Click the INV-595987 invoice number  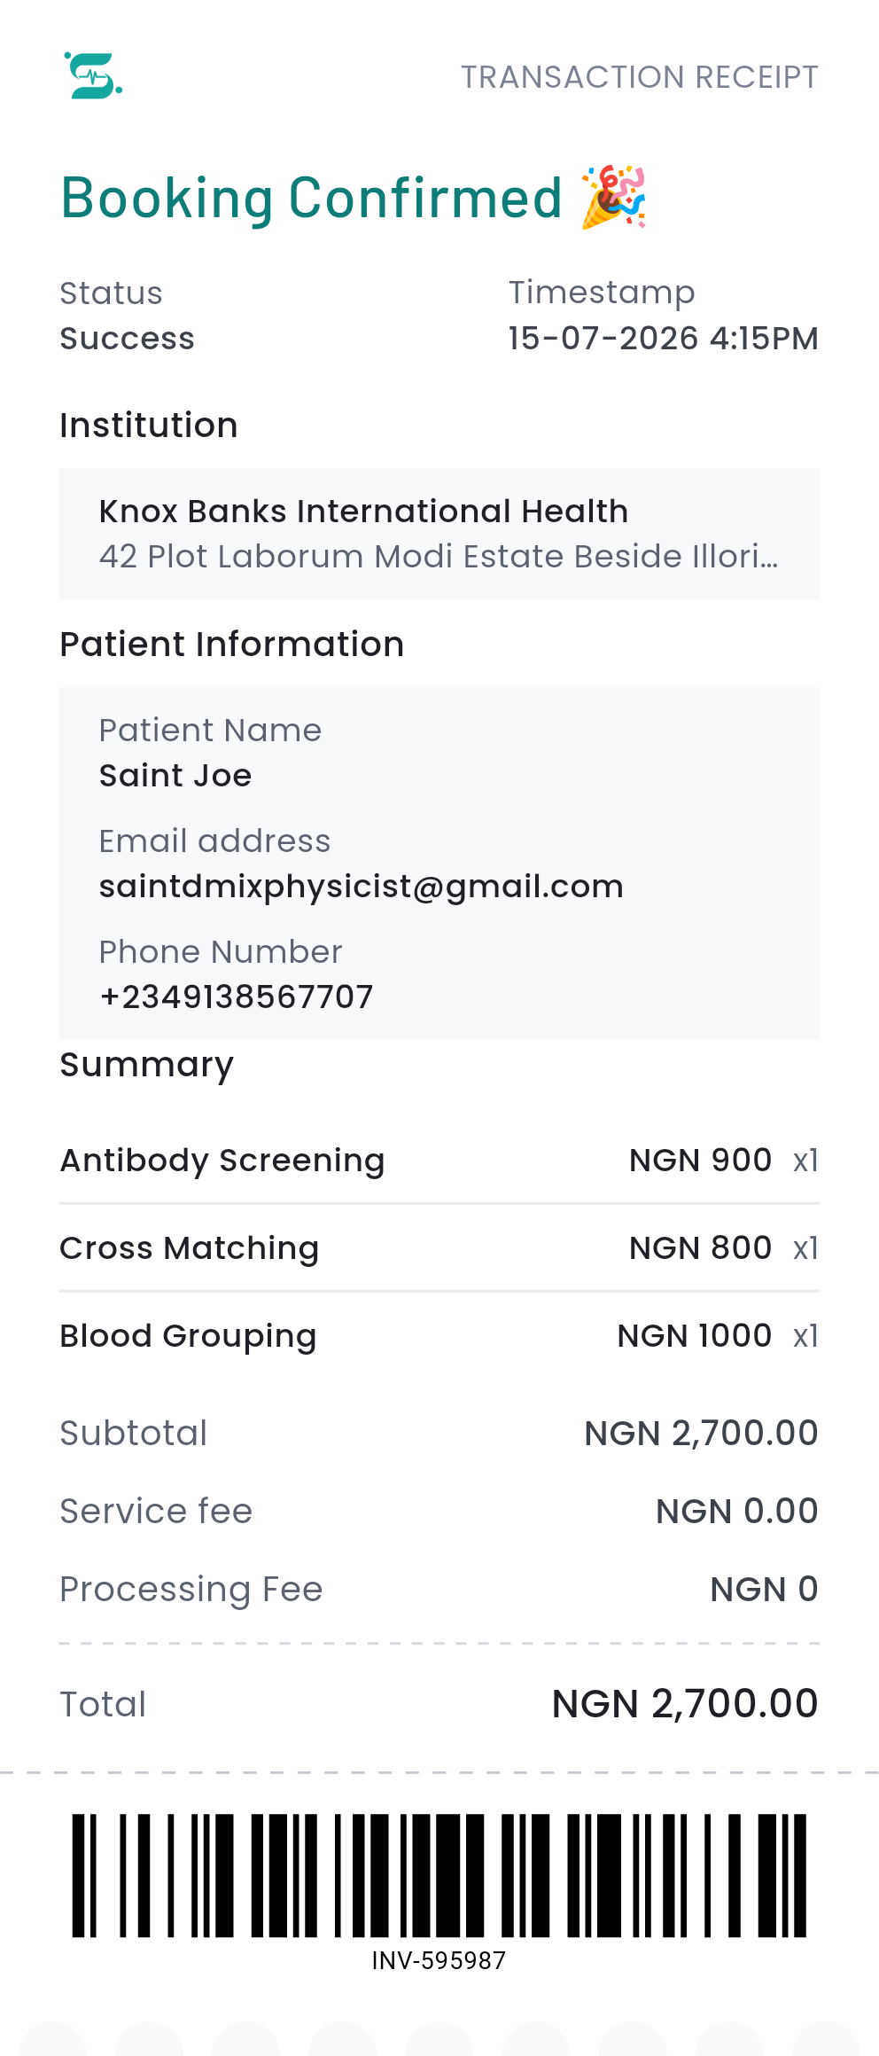point(439,1960)
